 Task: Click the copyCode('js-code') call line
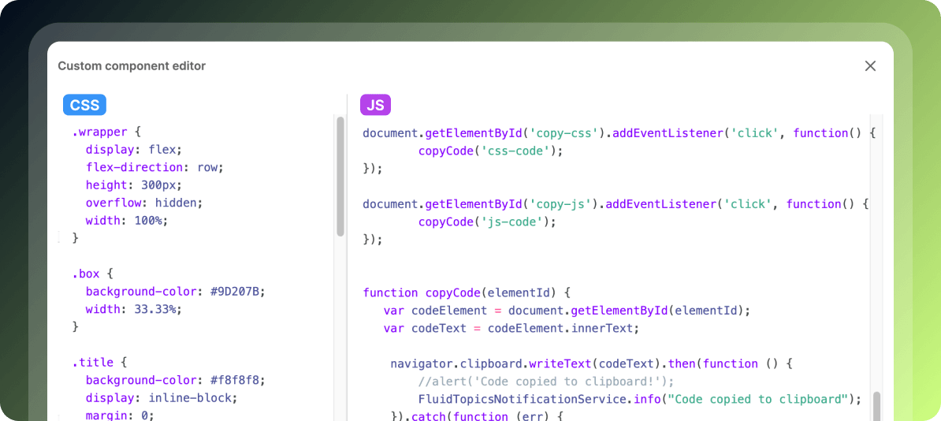(x=487, y=222)
